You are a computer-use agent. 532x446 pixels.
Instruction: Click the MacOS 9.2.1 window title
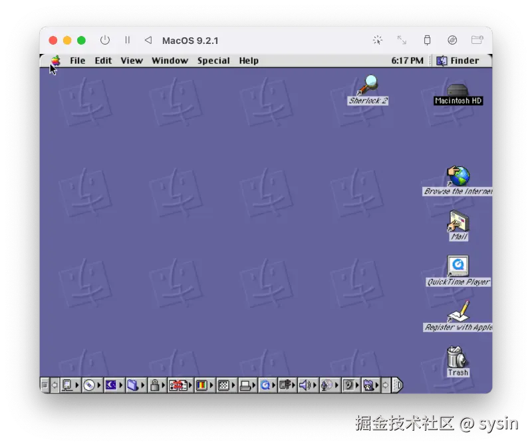click(190, 41)
